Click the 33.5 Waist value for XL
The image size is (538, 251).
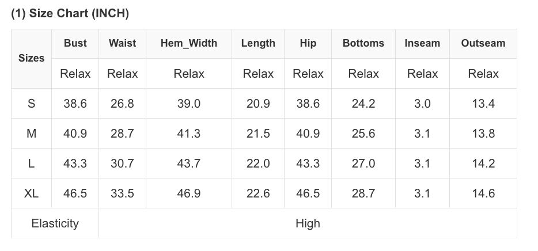(123, 193)
